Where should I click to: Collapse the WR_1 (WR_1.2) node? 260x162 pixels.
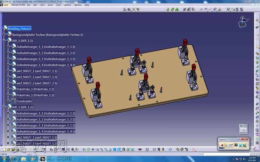pyautogui.click(x=4, y=107)
